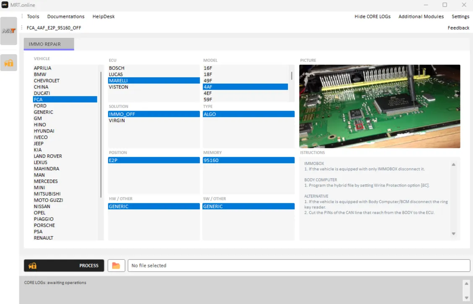
Task: Open Additional Modules
Action: pyautogui.click(x=421, y=17)
